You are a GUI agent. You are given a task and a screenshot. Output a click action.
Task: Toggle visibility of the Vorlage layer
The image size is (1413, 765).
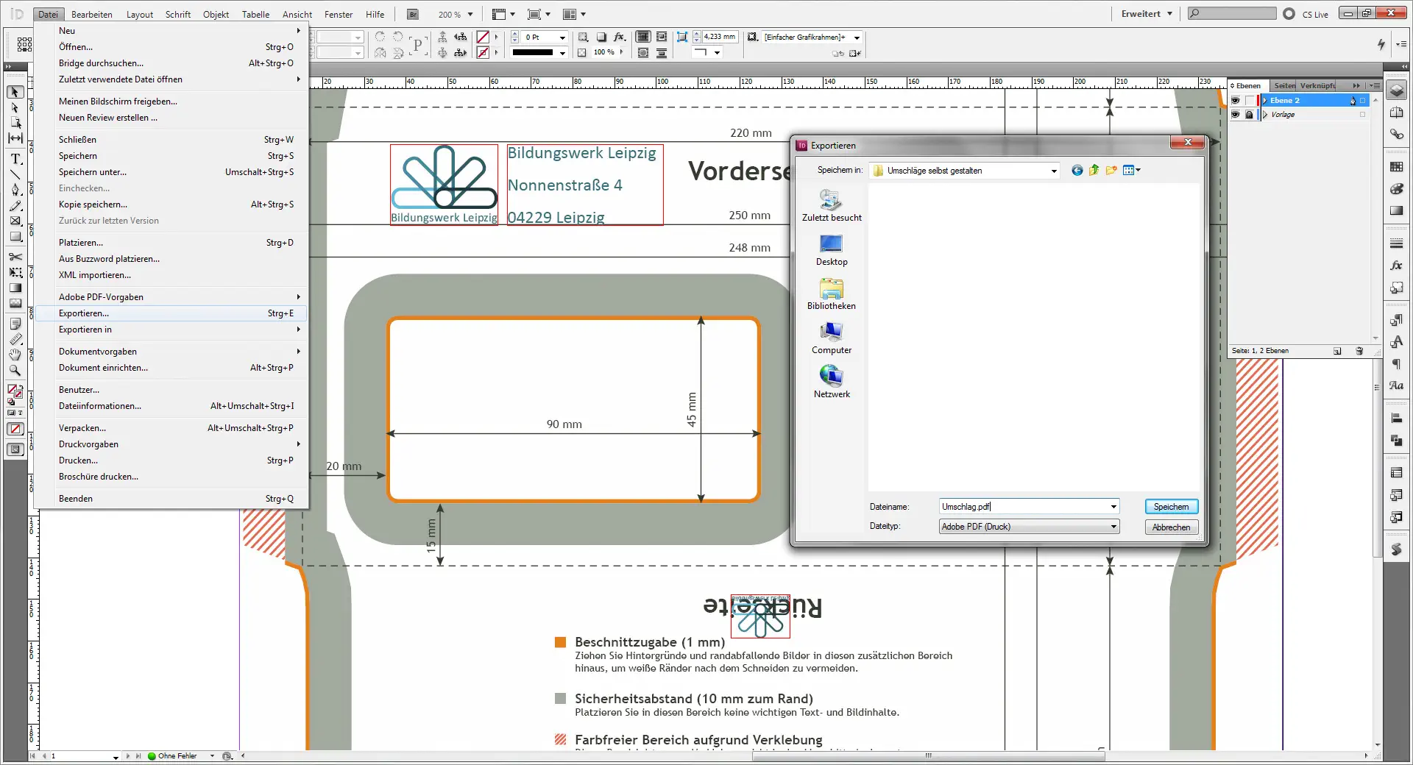1236,115
